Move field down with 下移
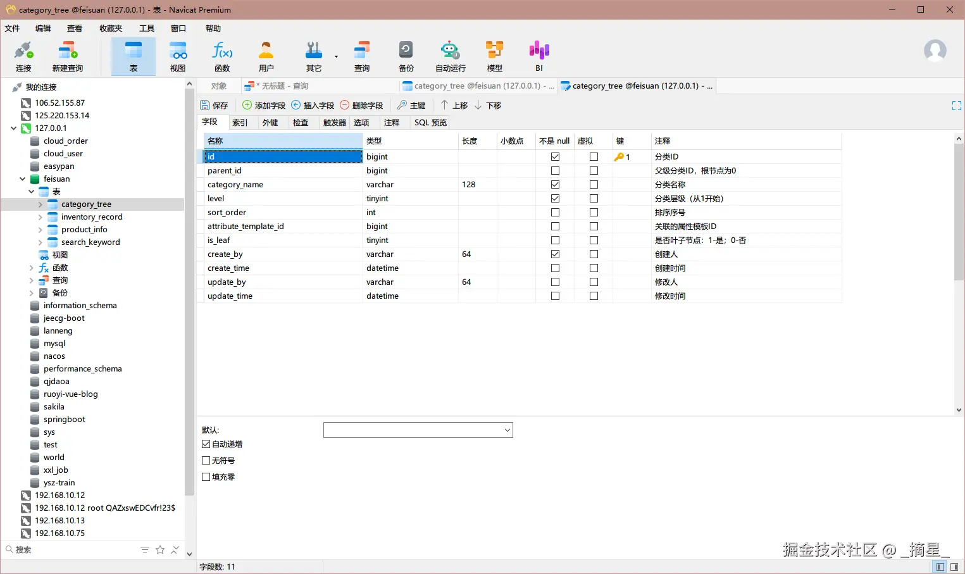Viewport: 965px width, 574px height. [487, 105]
